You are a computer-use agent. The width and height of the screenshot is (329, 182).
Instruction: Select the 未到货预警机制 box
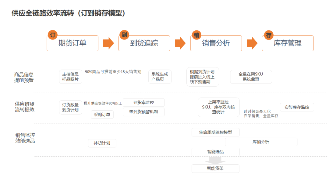pyautogui.click(x=144, y=112)
